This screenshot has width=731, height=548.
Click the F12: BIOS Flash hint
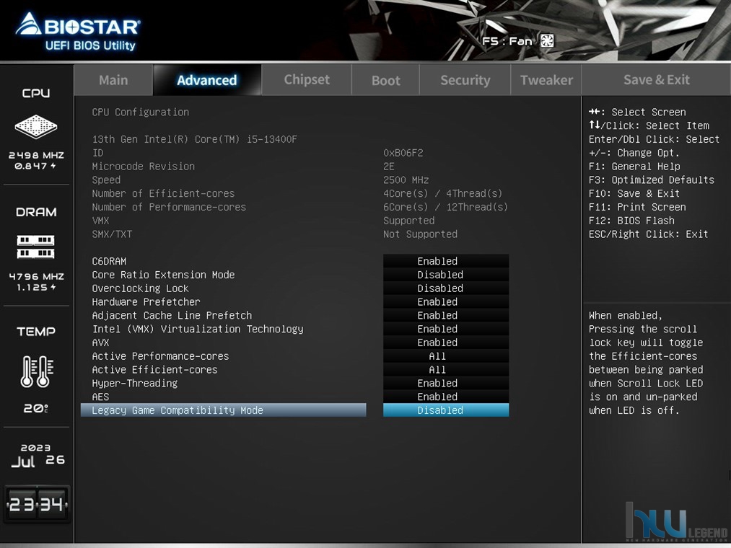(631, 221)
